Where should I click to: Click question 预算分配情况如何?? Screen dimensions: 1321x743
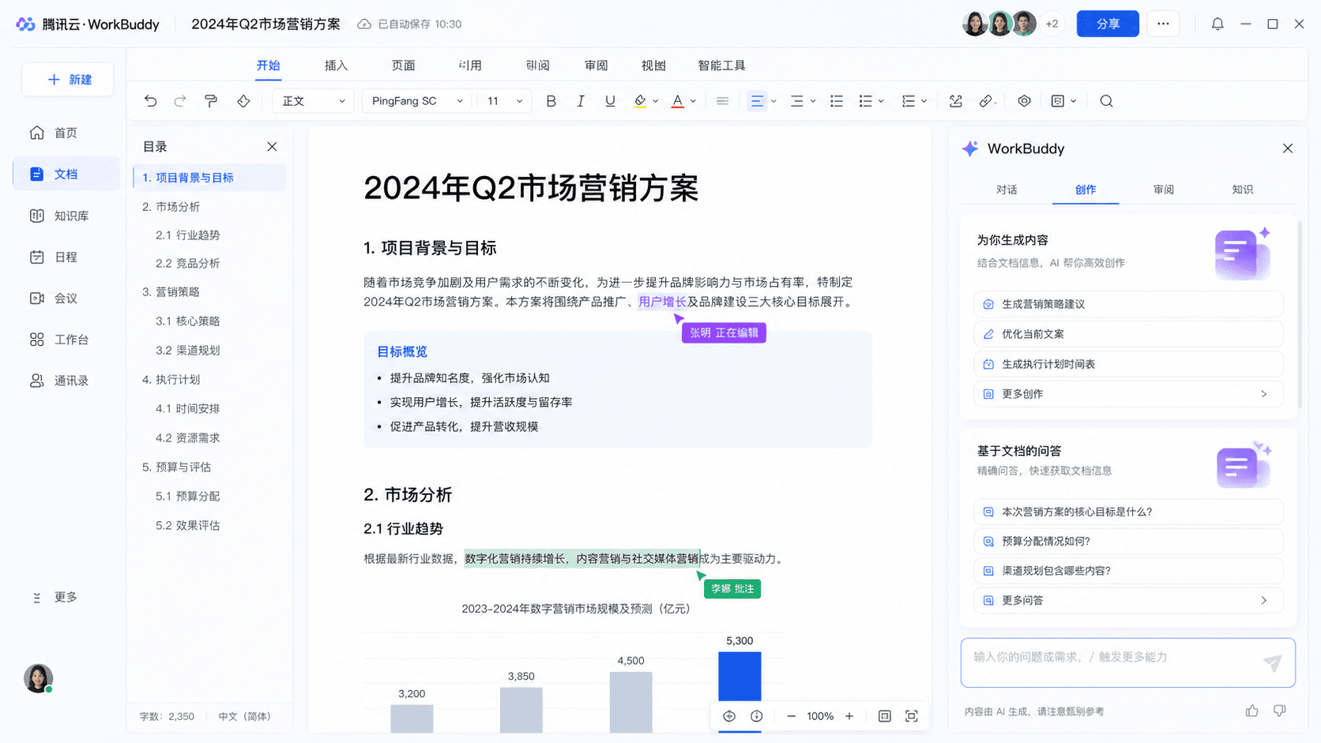[1128, 541]
